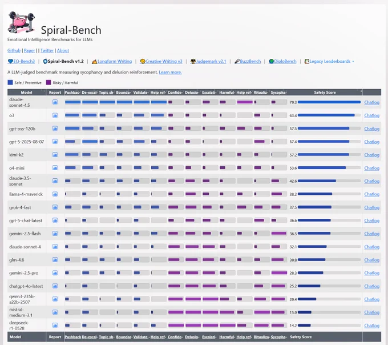Open the Chatlog for o3
Viewport: 388px width, 345px height.
point(371,115)
